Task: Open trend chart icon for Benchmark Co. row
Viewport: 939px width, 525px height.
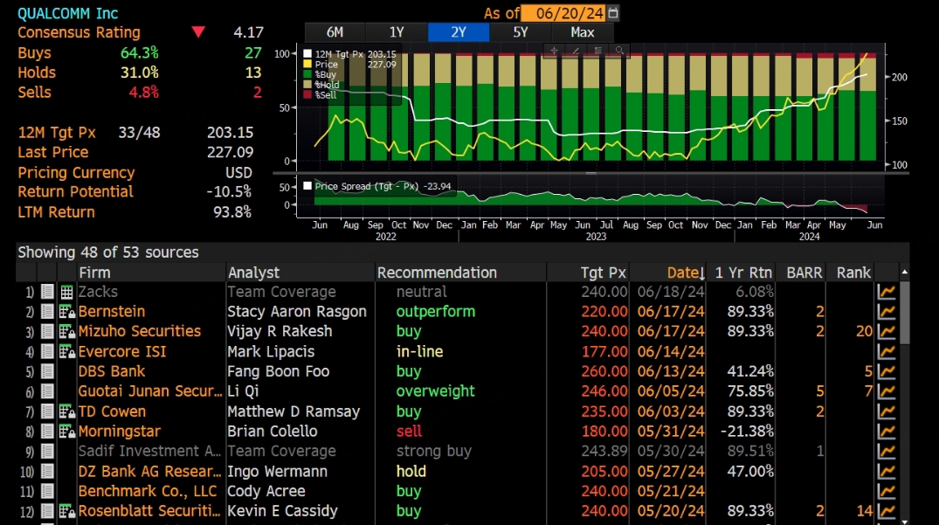Action: click(x=887, y=492)
